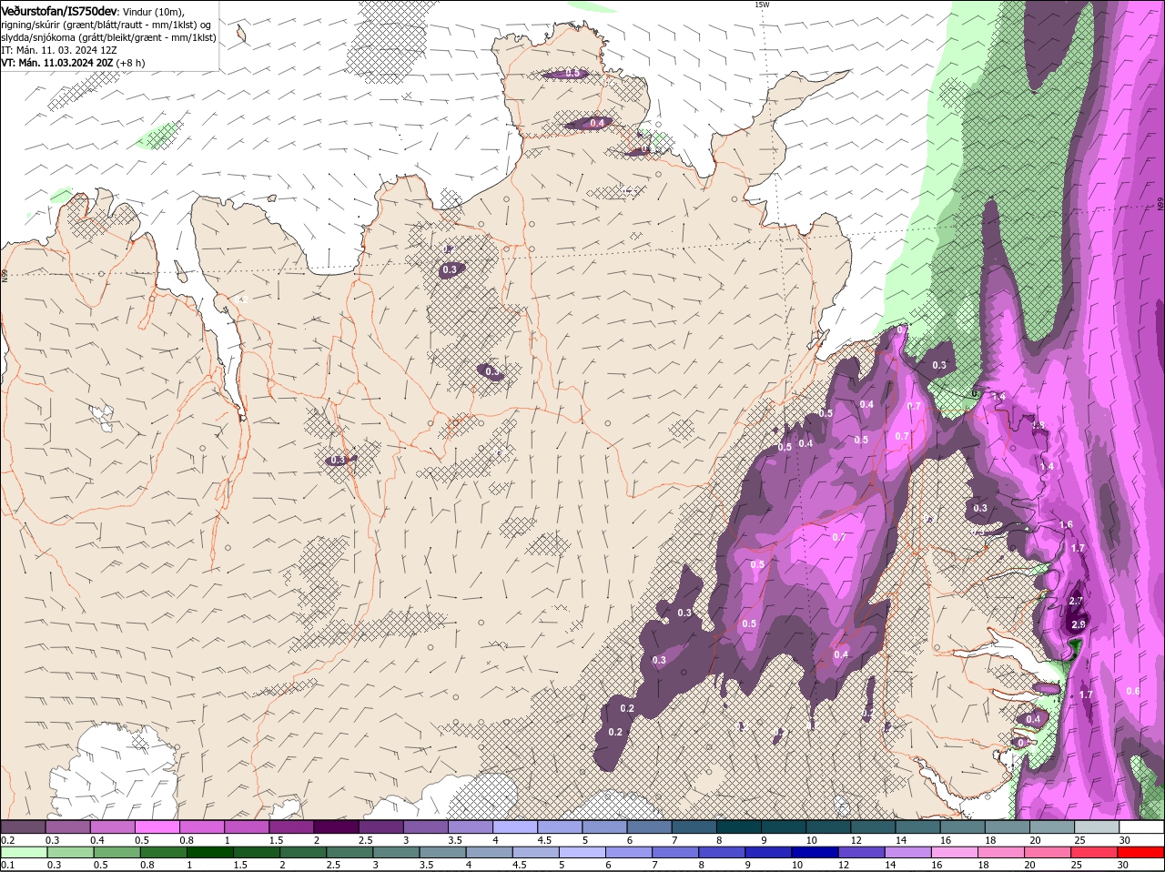
Task: Click the Veðurstofan/IS750dev title text
Action: point(59,10)
